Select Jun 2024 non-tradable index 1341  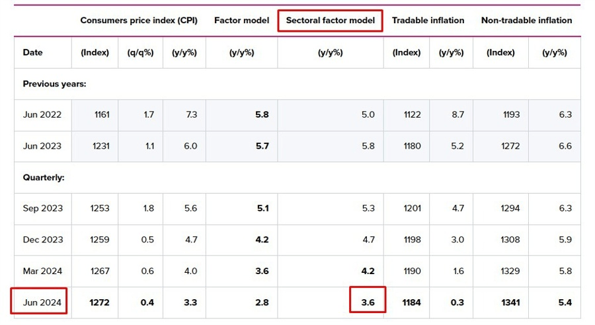click(x=510, y=303)
